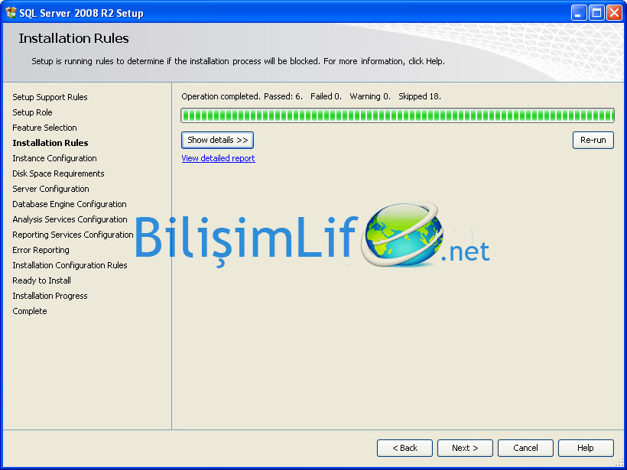Viewport: 627px width, 470px height.
Task: Proceed with the Next button
Action: tap(465, 448)
